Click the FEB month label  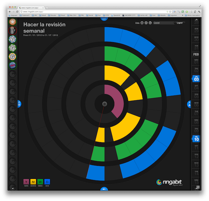[x=196, y=54]
